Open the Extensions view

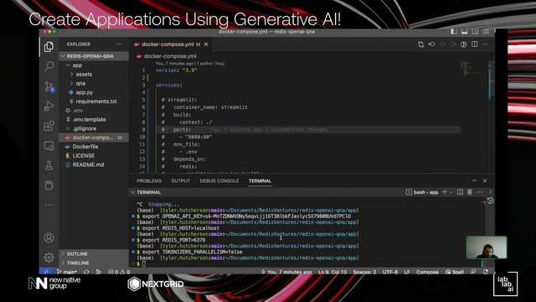click(x=49, y=126)
